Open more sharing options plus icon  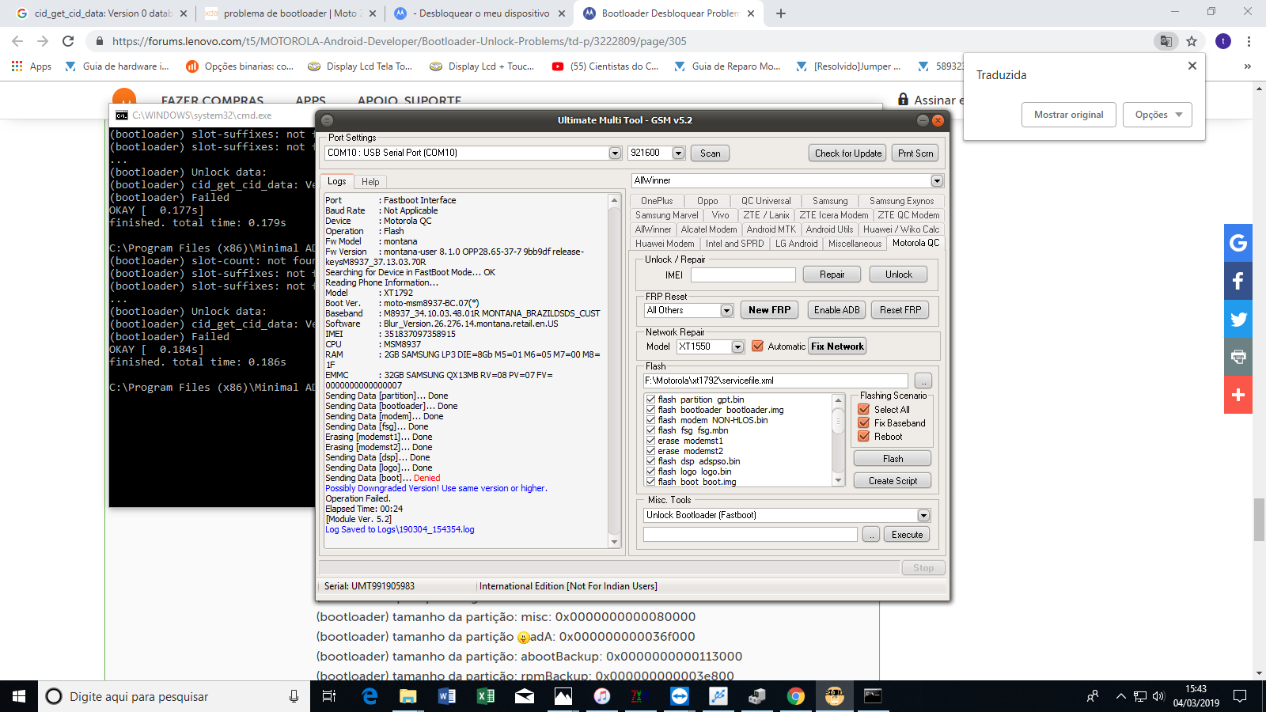click(x=1238, y=395)
